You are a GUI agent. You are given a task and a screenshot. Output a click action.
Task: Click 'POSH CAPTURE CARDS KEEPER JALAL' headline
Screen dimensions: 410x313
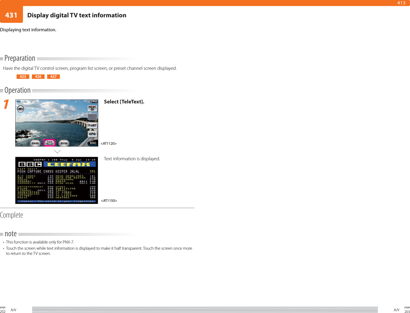pyautogui.click(x=48, y=171)
